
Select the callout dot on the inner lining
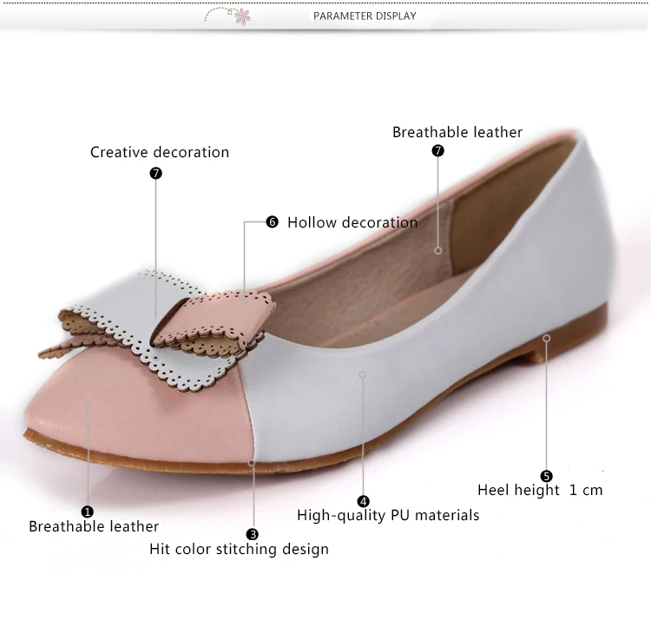[438, 250]
